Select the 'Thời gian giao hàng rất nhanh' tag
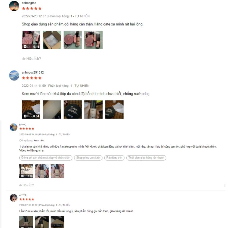The image size is (228, 228). [x=146, y=158]
